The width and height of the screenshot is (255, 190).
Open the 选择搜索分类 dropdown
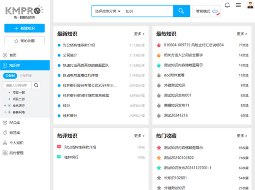coord(108,11)
